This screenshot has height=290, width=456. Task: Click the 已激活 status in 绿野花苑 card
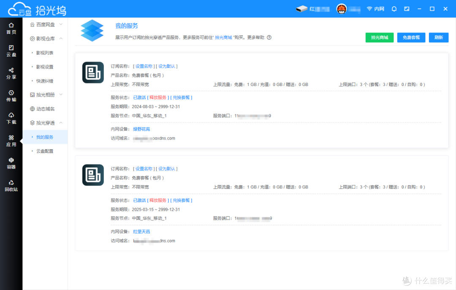(x=139, y=97)
